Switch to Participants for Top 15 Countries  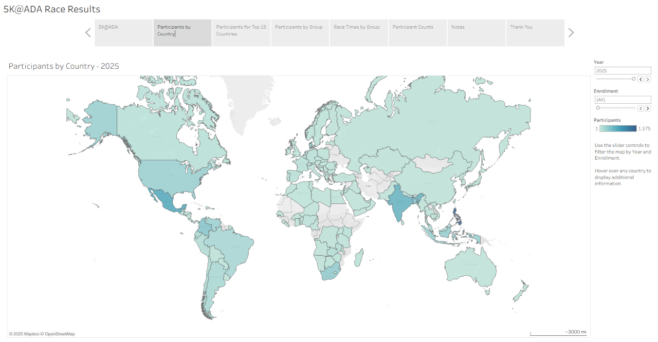[x=241, y=33]
